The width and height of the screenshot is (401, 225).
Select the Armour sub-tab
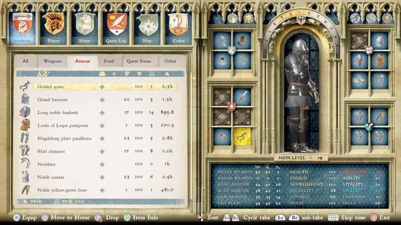[83, 61]
